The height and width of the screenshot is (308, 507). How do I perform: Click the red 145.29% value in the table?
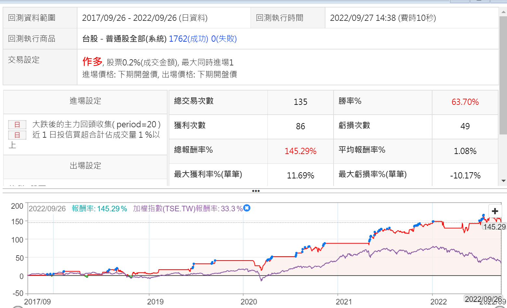(x=300, y=151)
